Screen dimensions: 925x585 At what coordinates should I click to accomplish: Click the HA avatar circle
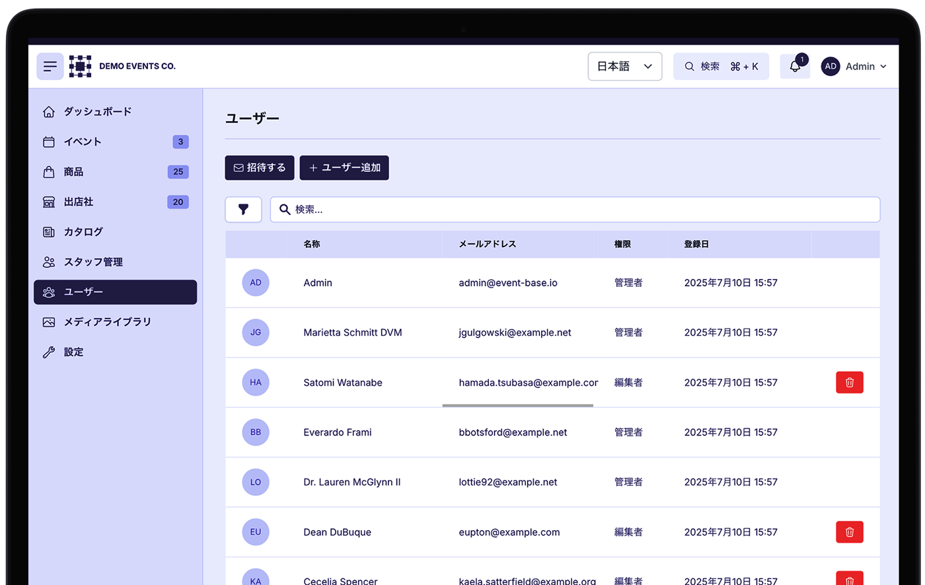[x=256, y=383]
